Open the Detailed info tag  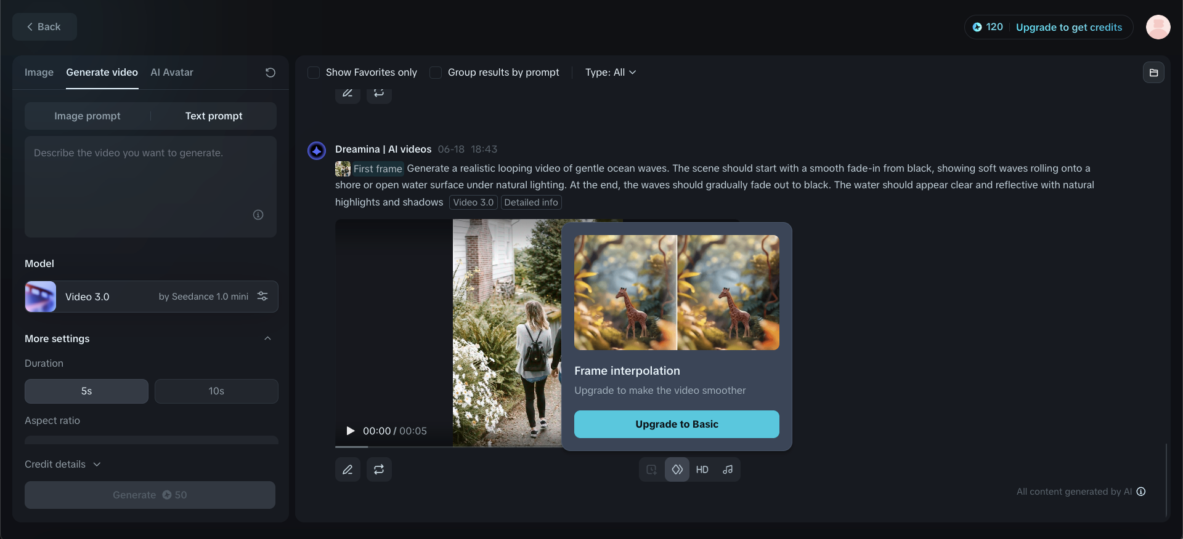coord(531,202)
